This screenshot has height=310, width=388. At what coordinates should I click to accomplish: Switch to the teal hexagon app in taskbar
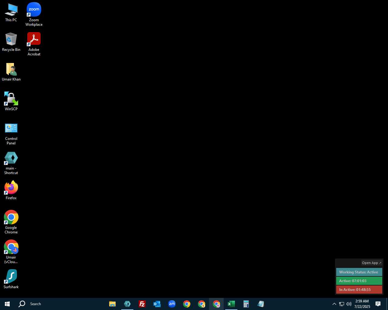(x=127, y=304)
